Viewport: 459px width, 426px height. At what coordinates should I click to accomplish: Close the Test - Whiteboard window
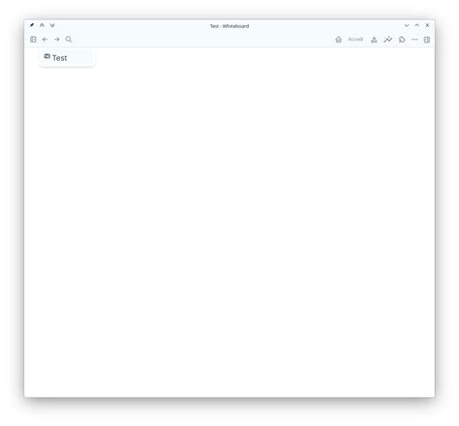tap(427, 25)
